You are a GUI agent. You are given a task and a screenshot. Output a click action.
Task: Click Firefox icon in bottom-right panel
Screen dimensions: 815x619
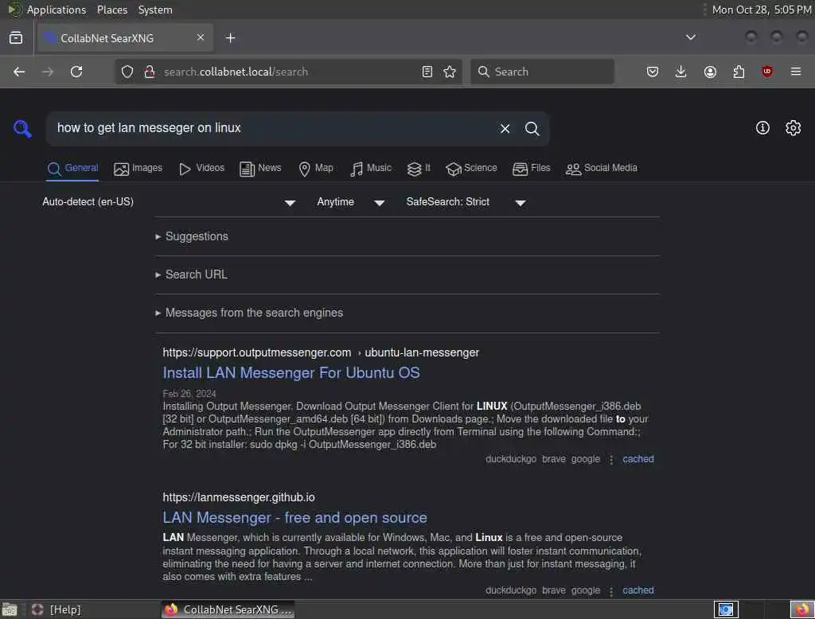(x=802, y=609)
